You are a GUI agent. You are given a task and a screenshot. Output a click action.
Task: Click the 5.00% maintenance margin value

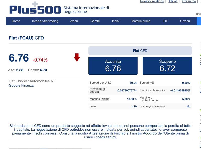point(186,99)
